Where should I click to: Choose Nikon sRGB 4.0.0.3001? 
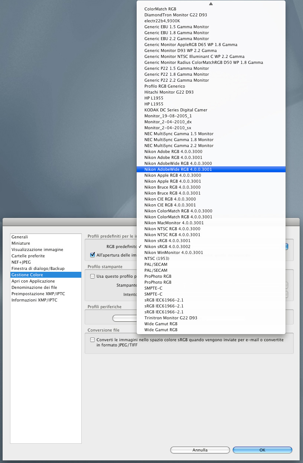(x=211, y=241)
